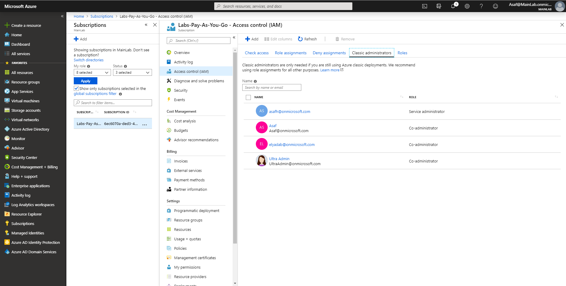Screen dimensions: 566x286
Task: Open the Ultra Admin user link
Action: [279, 159]
